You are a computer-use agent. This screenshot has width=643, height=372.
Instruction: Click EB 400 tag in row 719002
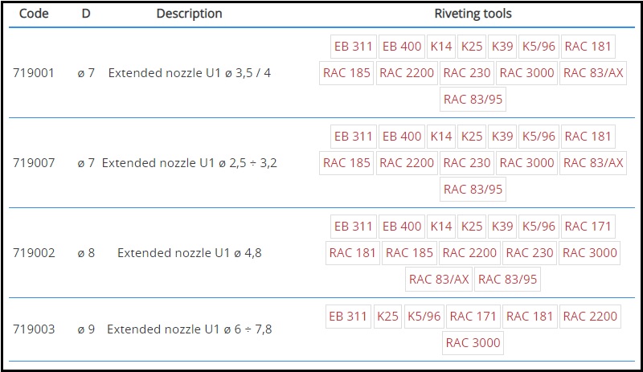[x=401, y=227]
